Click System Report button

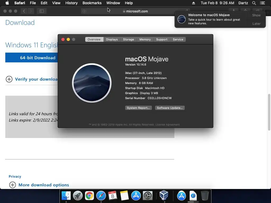point(138,108)
